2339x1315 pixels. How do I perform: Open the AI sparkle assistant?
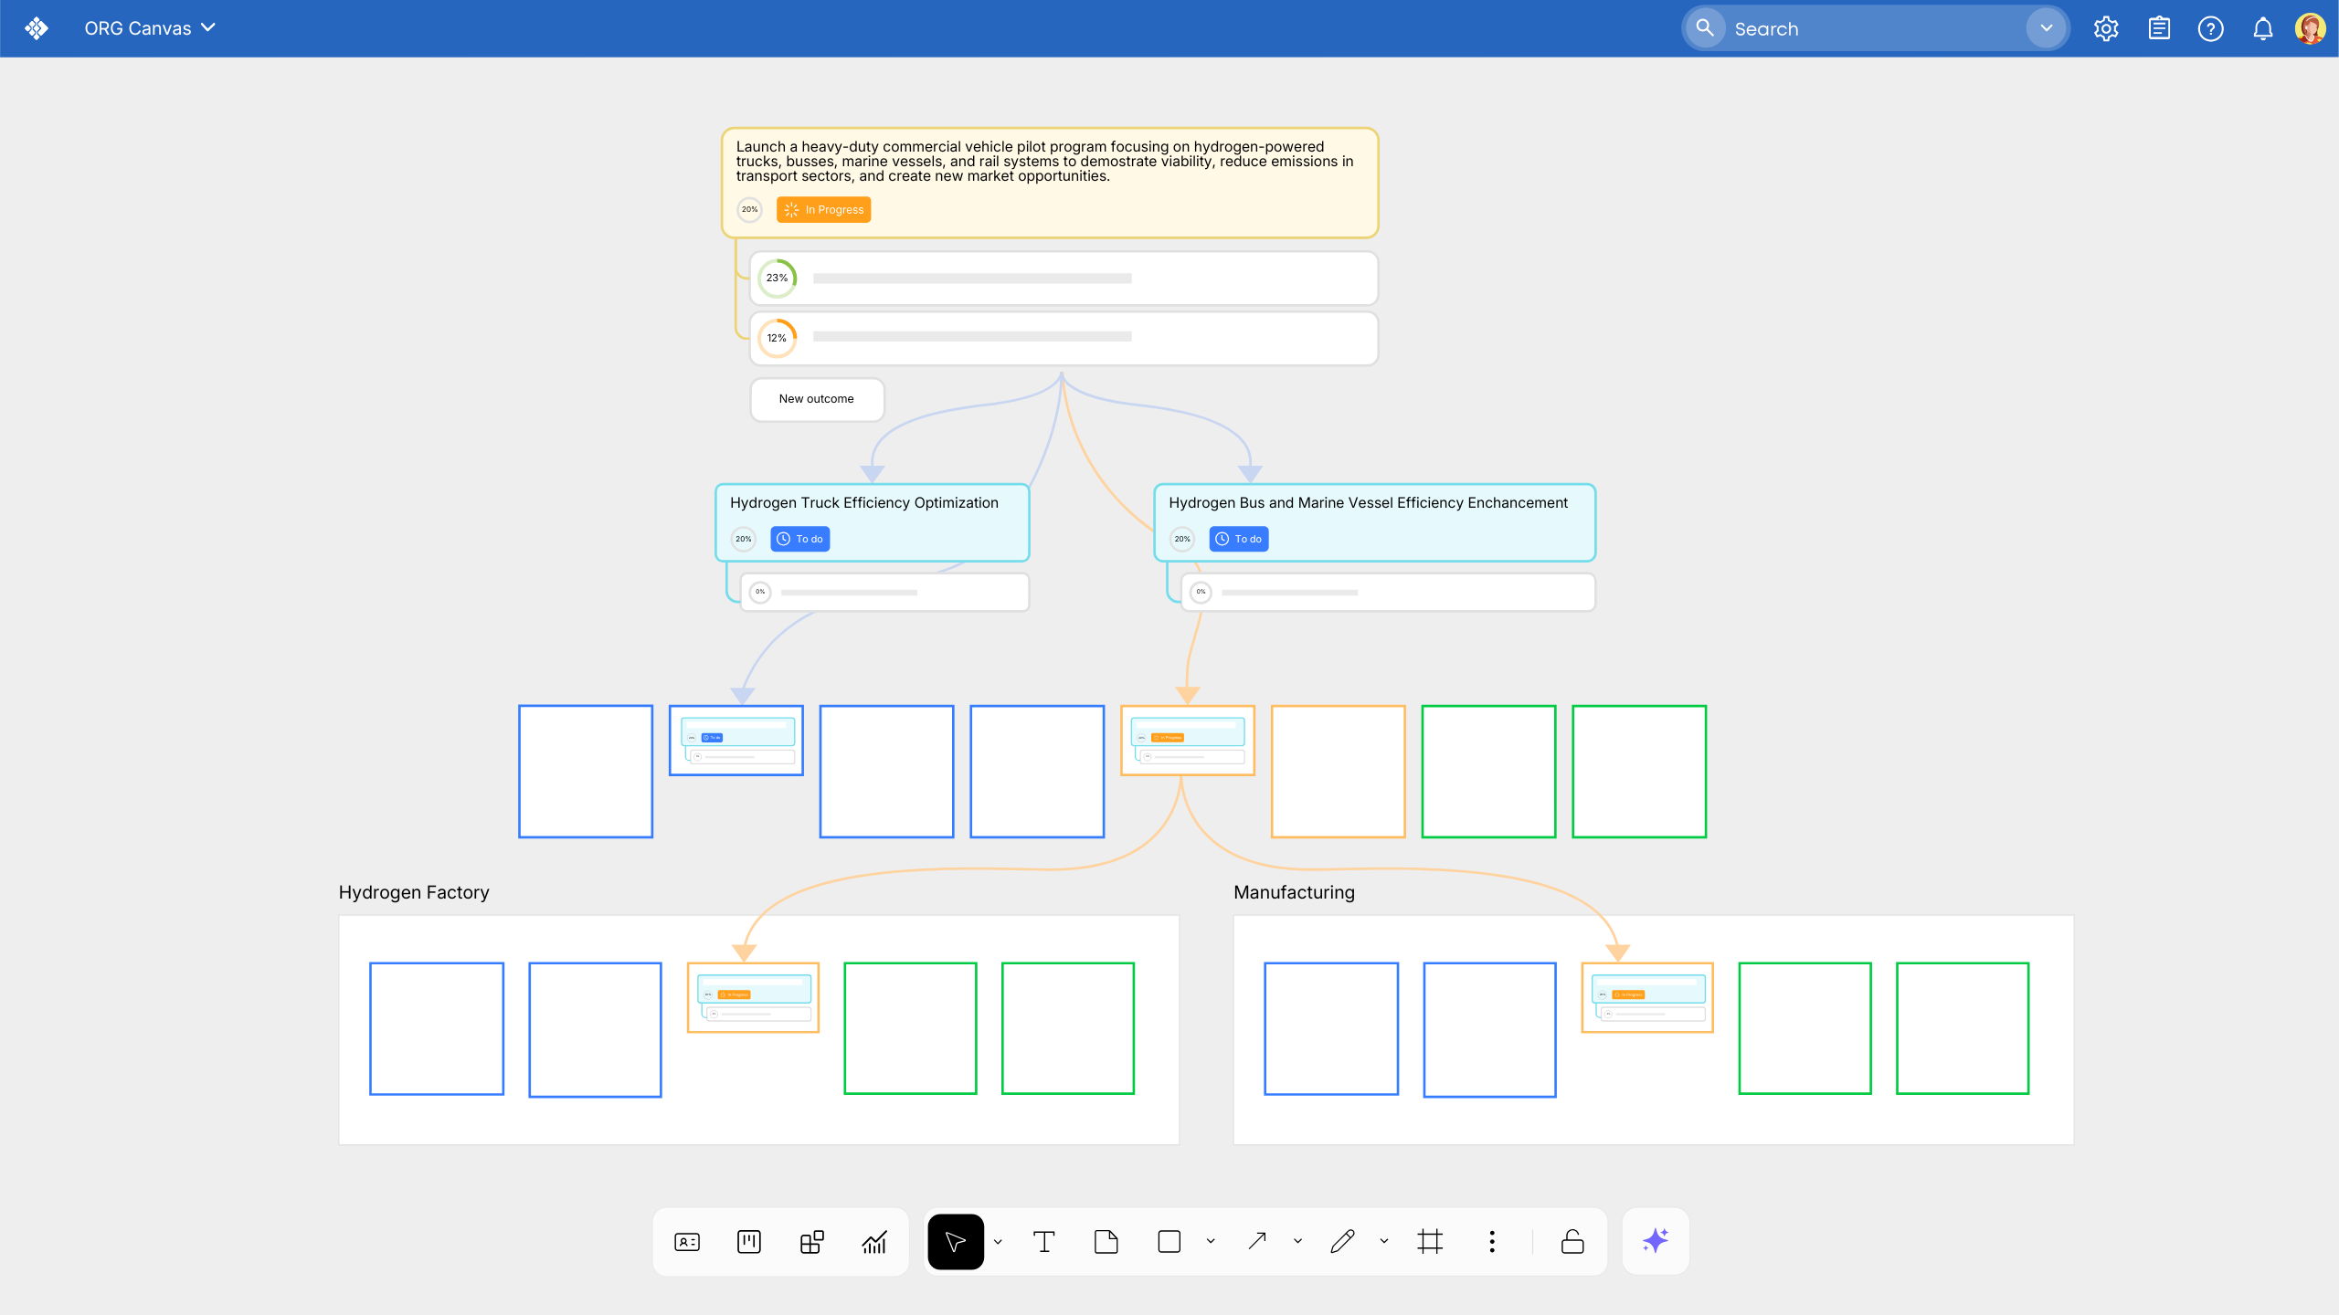1655,1242
